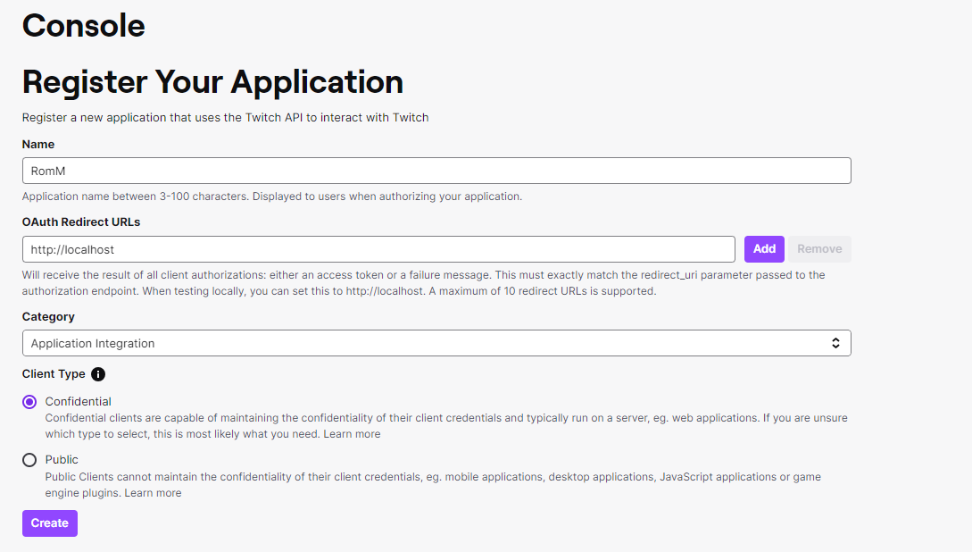Screen dimensions: 972x552
Task: Click the Client Type info icon
Action: pyautogui.click(x=98, y=374)
